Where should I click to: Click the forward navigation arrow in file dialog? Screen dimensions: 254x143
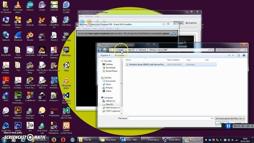105,50
